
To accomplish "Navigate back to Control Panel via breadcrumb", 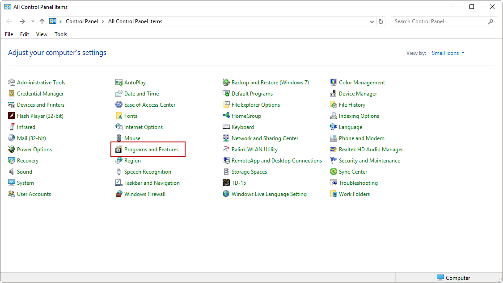I will 82,21.
